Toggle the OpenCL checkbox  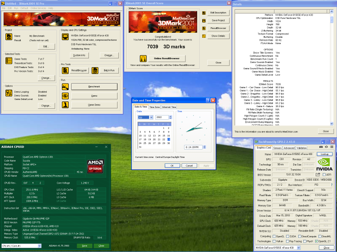[x=274, y=236]
